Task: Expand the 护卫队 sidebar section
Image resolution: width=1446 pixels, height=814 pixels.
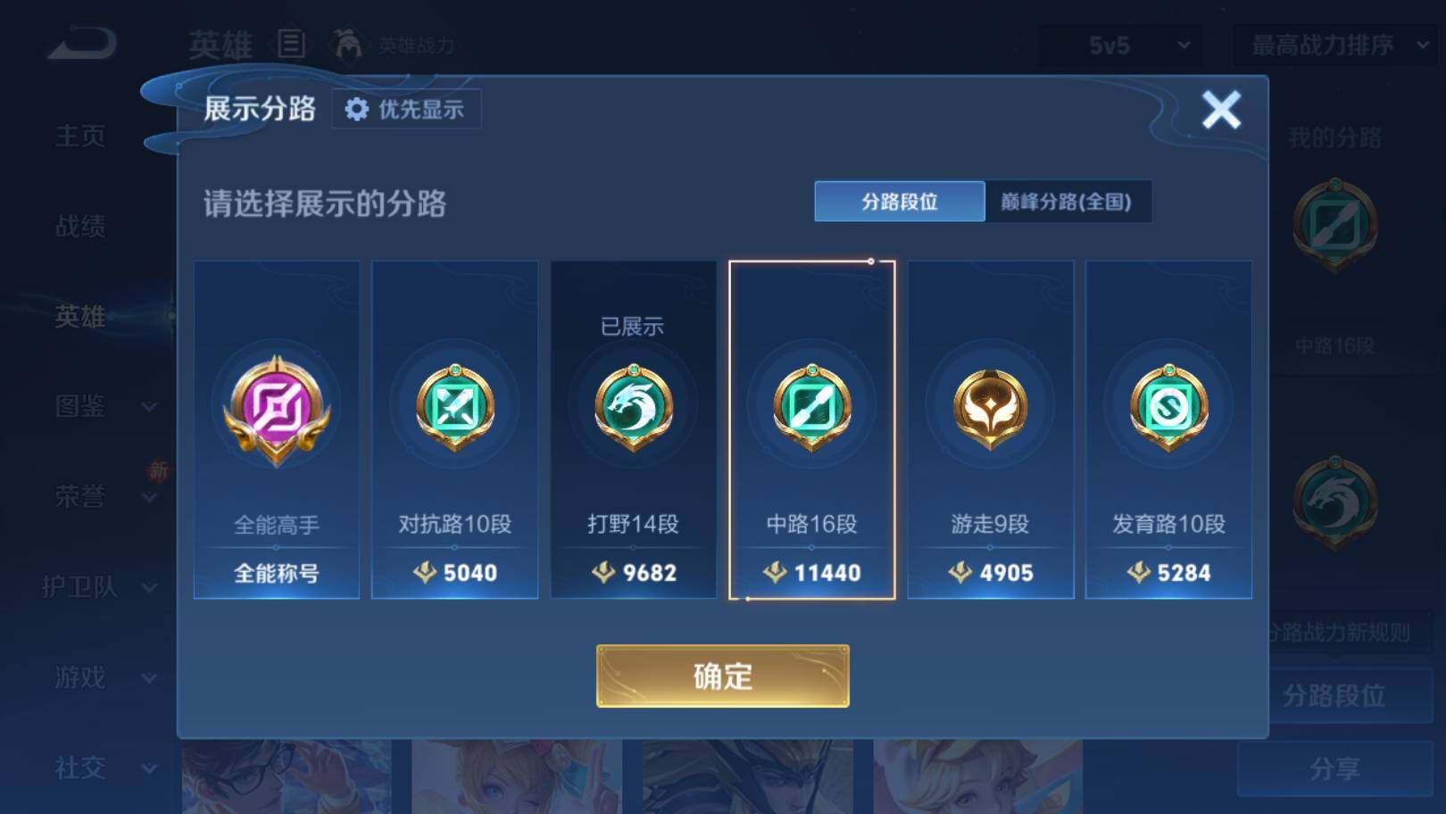Action: [100, 586]
